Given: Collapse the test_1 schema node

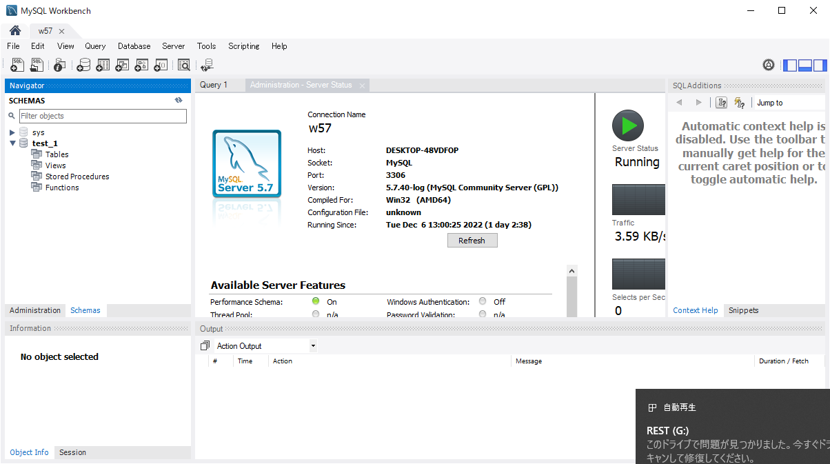Looking at the screenshot, I should [x=12, y=143].
